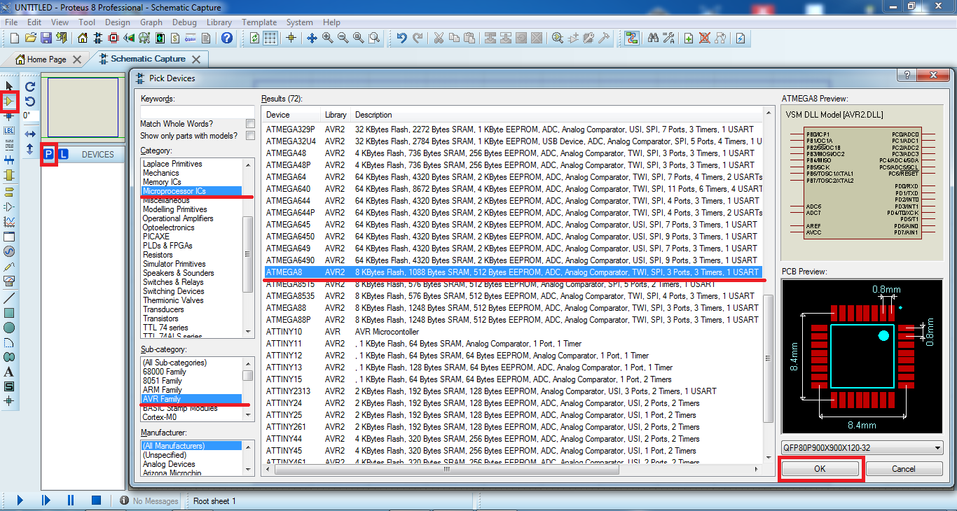Select the ATTINY2313 device row
Image resolution: width=957 pixels, height=511 pixels.
pyautogui.click(x=512, y=391)
